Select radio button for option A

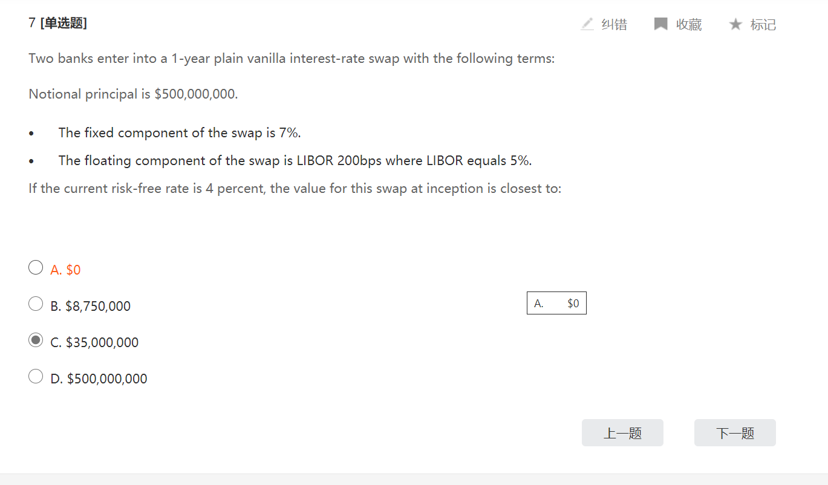(36, 267)
